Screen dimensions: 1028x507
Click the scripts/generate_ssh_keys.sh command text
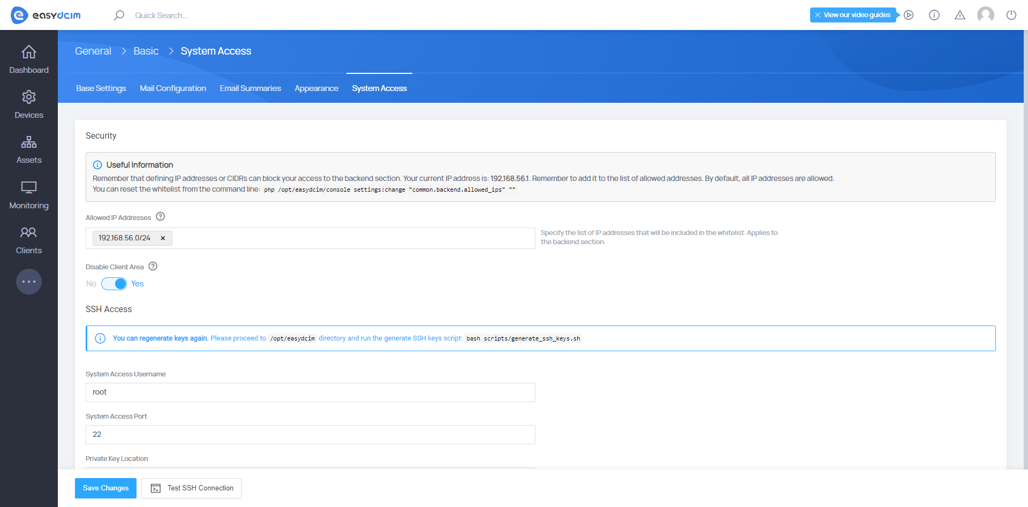(x=523, y=338)
